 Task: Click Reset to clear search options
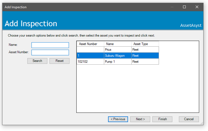point(59,61)
